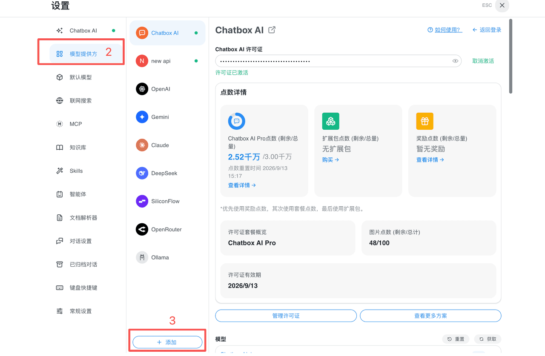Click the settings panel vertical scrollbar
The image size is (545, 356).
point(511,56)
